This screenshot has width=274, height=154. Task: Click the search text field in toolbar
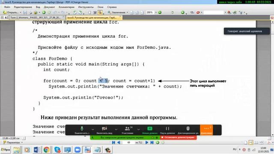coord(214,12)
